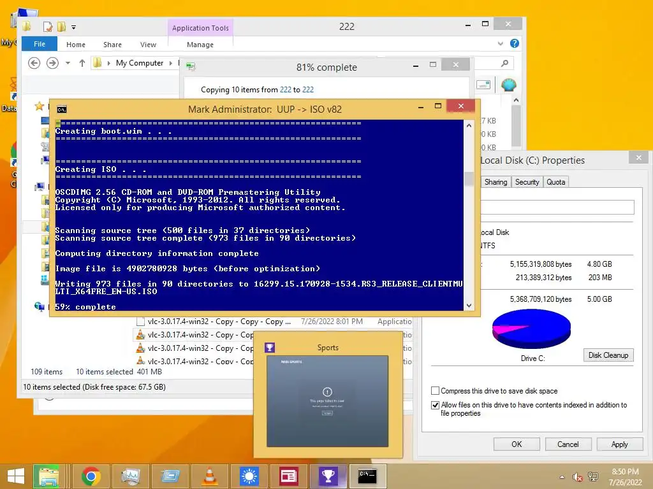Open the File tab in the 222 Explorer window
The image size is (653, 489).
40,44
